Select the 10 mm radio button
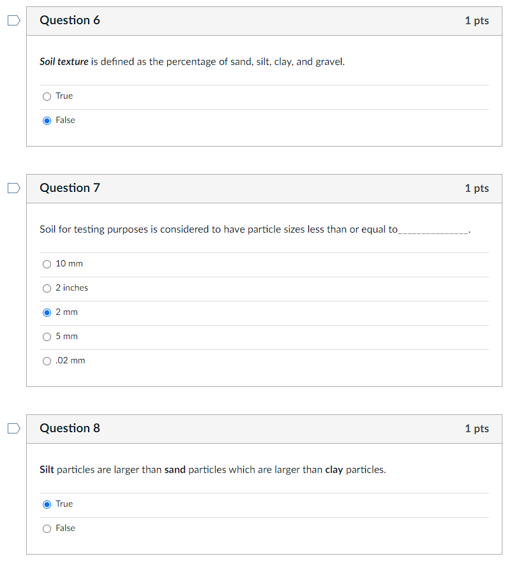Image resolution: width=512 pixels, height=568 pixels. (x=47, y=264)
